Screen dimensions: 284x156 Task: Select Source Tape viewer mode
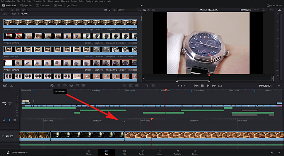coord(149,10)
